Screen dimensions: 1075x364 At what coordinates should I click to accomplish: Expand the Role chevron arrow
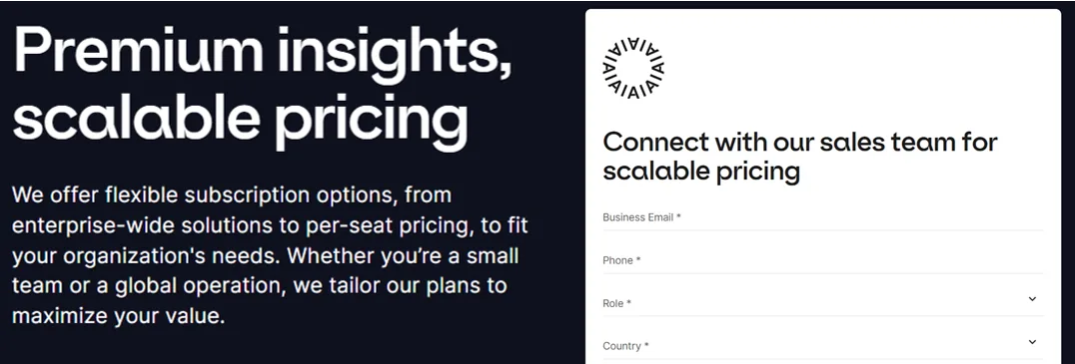(x=1032, y=299)
